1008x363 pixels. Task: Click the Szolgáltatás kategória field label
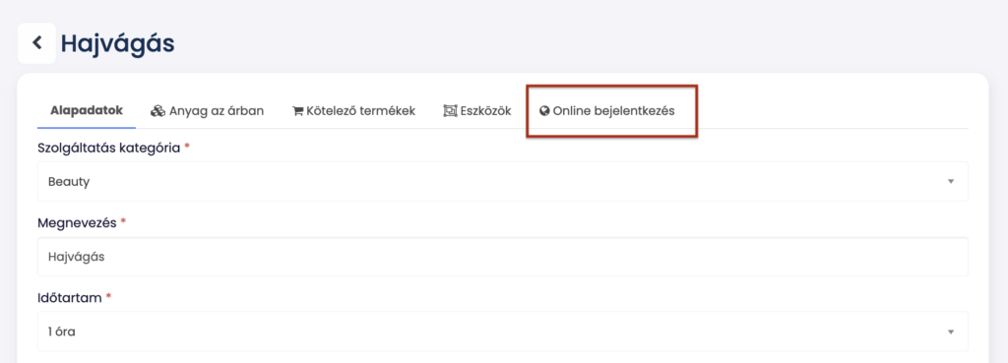click(x=109, y=148)
